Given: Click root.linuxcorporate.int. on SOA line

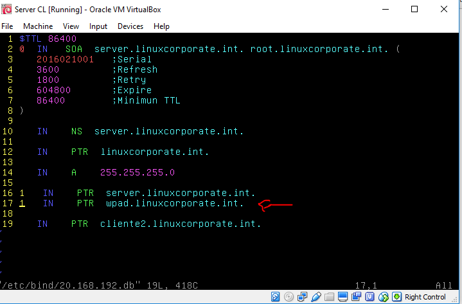Looking at the screenshot, I should click(319, 49).
